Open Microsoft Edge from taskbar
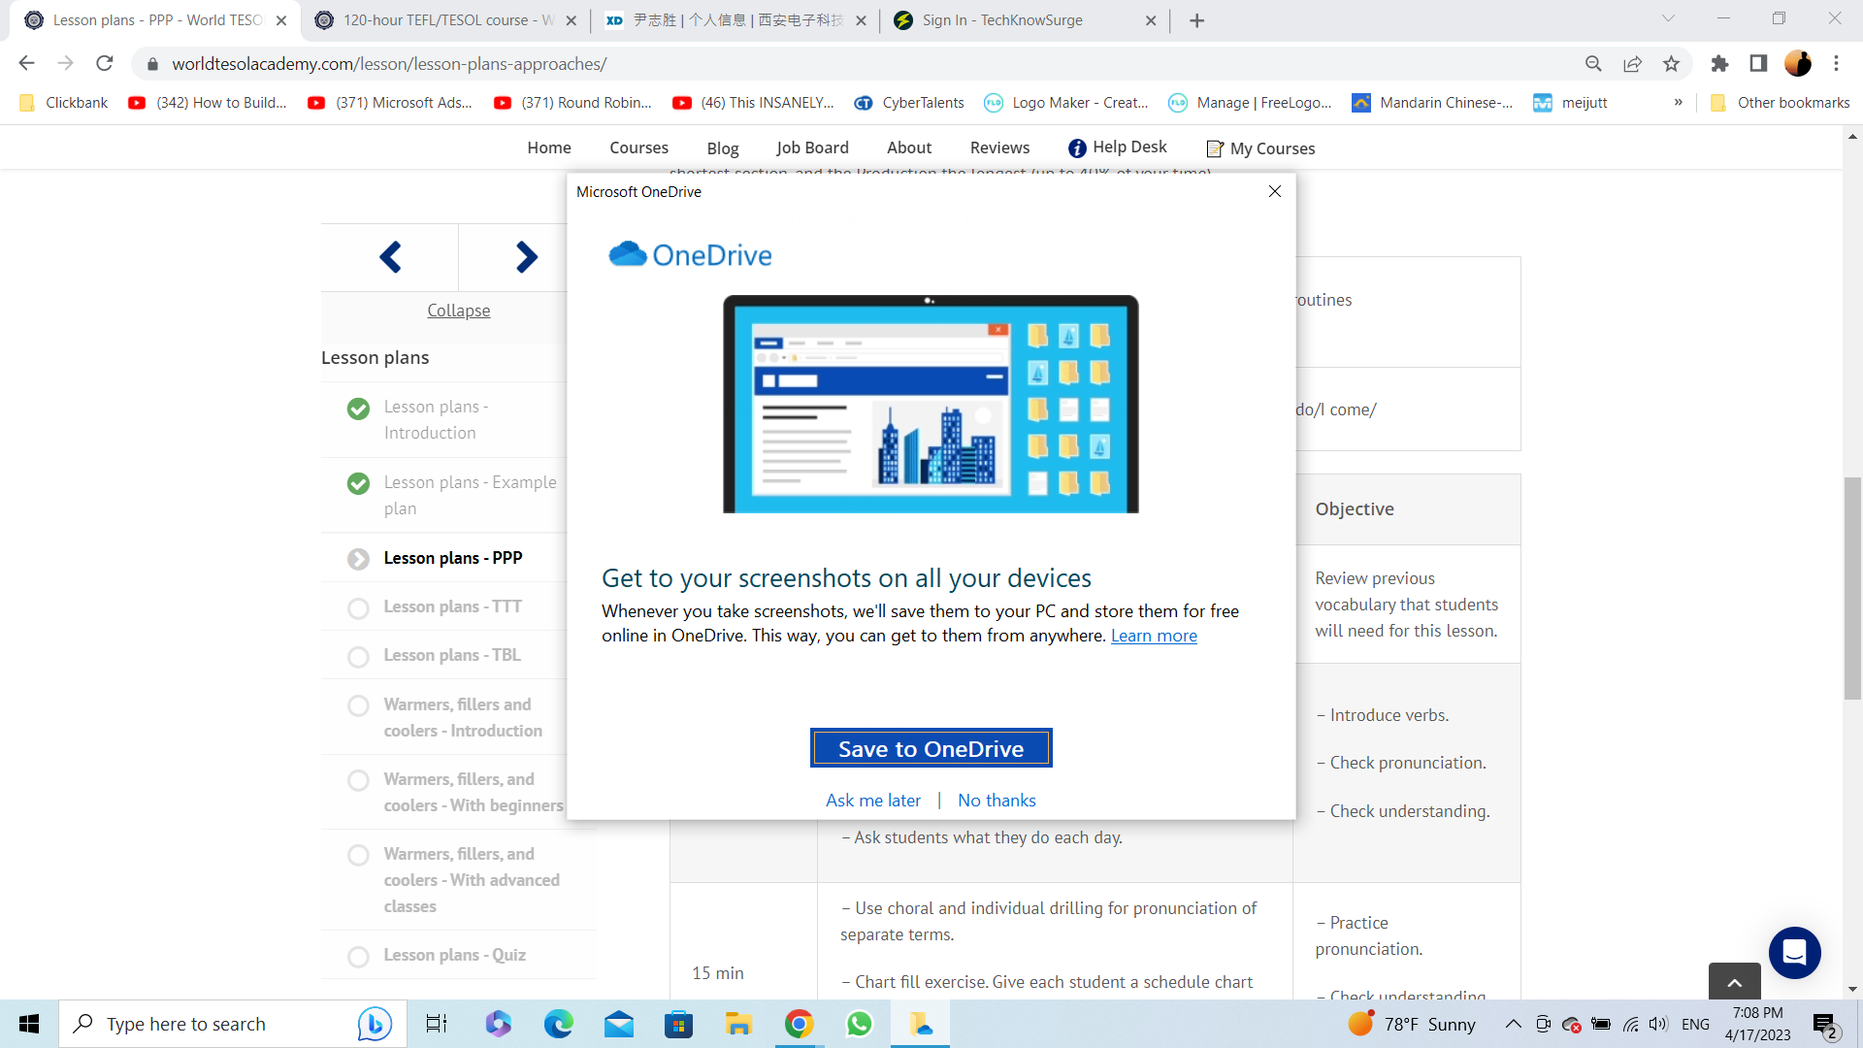 point(558,1024)
